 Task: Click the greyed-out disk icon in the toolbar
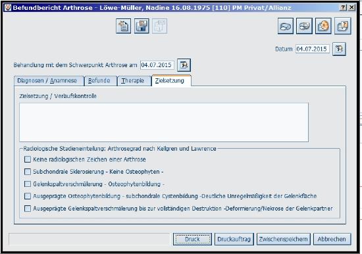tap(159, 26)
